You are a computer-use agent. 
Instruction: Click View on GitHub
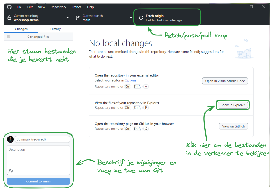tap(233, 126)
